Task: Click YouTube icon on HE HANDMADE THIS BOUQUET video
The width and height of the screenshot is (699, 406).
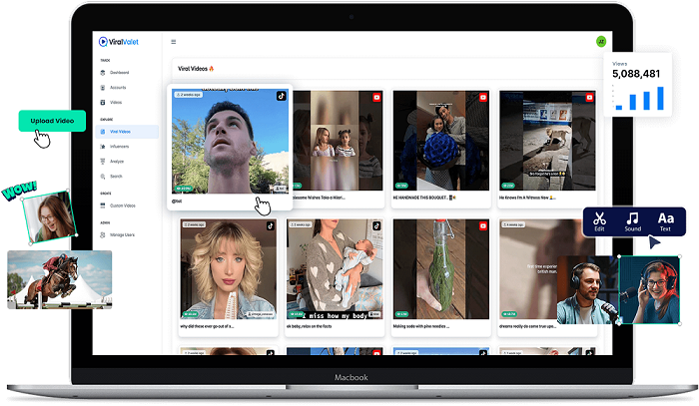Action: point(483,98)
